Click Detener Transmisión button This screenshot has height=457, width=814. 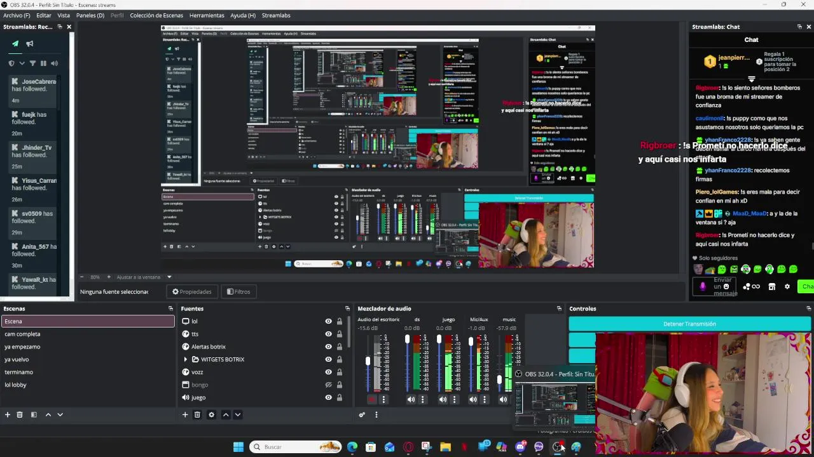(x=689, y=324)
